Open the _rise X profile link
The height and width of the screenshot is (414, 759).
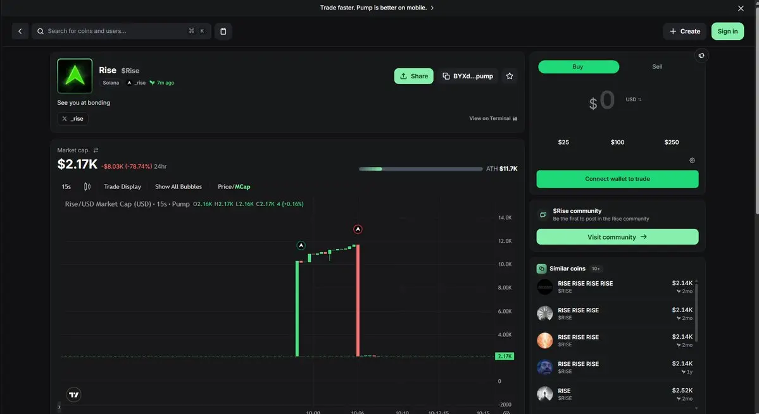click(73, 118)
